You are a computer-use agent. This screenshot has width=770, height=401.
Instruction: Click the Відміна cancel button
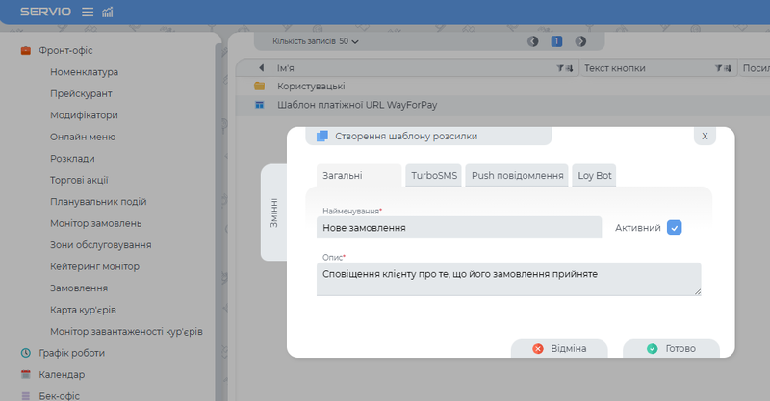[x=559, y=349]
